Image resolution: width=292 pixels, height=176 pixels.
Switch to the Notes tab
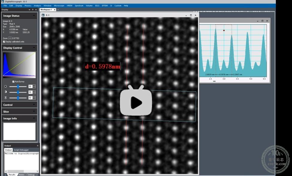[x=22, y=175]
